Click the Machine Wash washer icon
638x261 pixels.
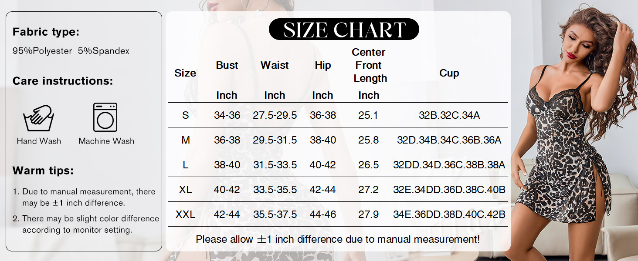(105, 117)
